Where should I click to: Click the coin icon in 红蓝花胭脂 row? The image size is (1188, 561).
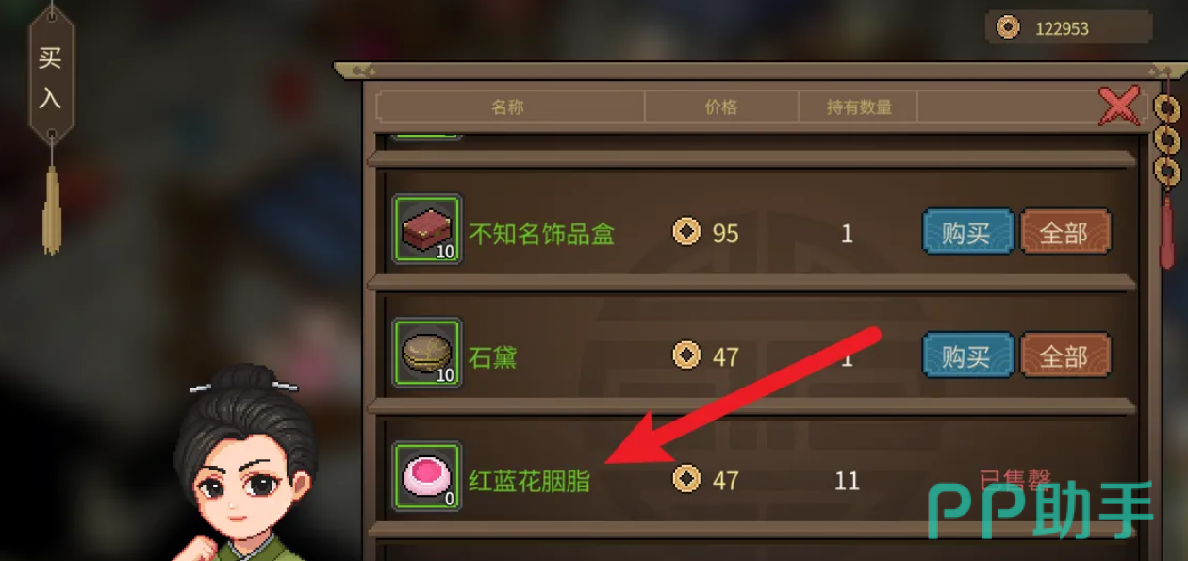coord(686,479)
